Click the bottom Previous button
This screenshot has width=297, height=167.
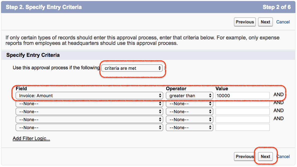(245, 157)
